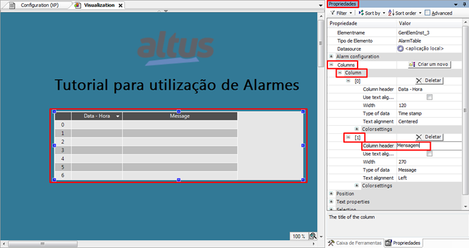Open the tab list dropdown arrow

point(321,6)
